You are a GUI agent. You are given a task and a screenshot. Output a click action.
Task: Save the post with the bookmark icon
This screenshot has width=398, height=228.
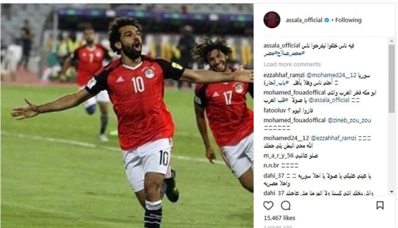(x=380, y=205)
